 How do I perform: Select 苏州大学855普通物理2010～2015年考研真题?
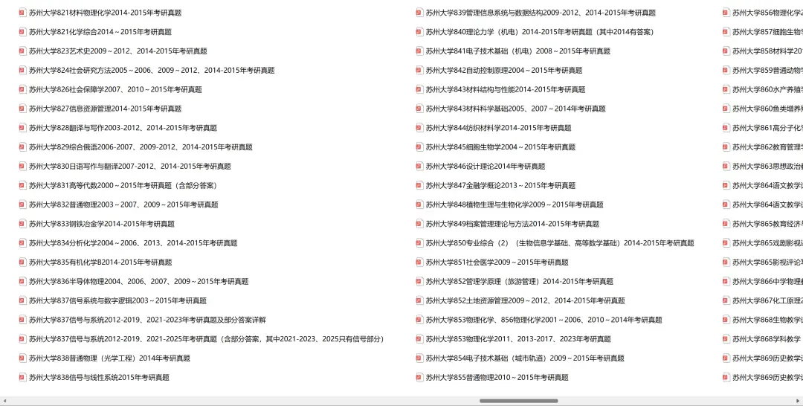click(497, 377)
